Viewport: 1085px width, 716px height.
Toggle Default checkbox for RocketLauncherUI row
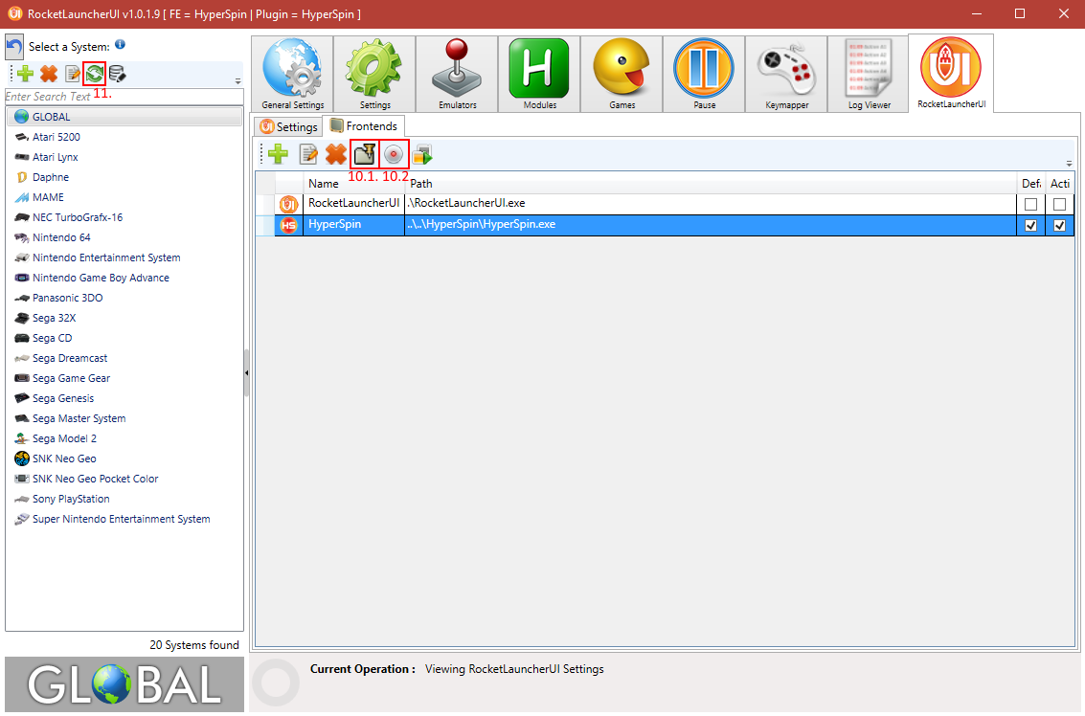[1031, 204]
